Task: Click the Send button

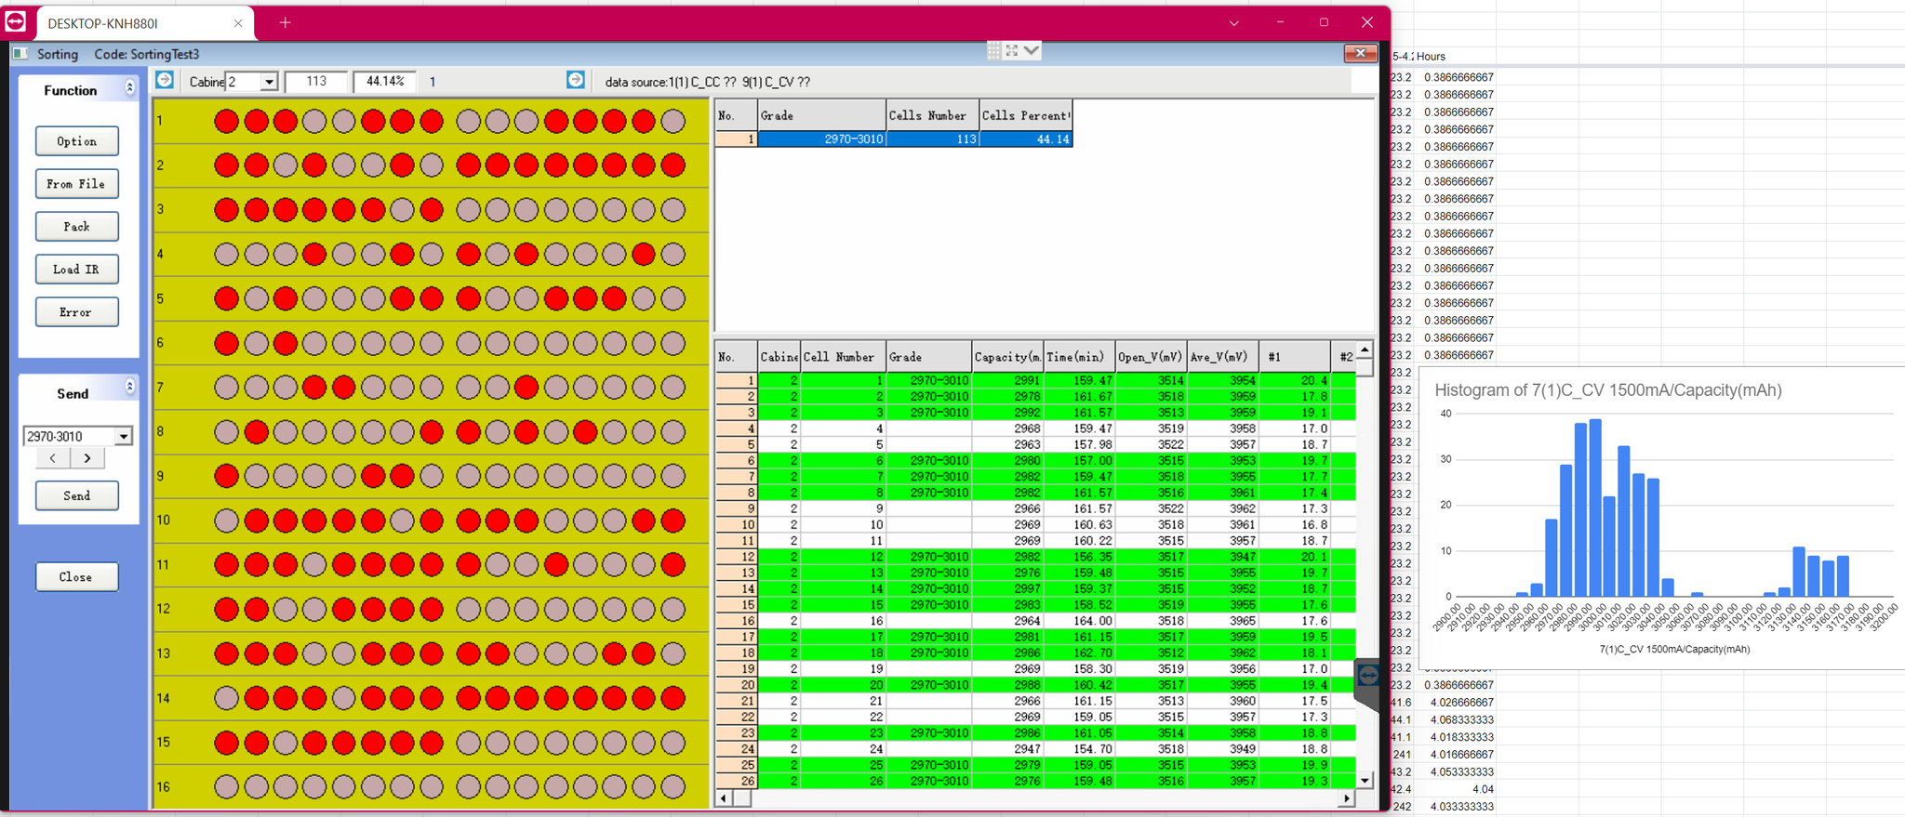Action: click(77, 495)
